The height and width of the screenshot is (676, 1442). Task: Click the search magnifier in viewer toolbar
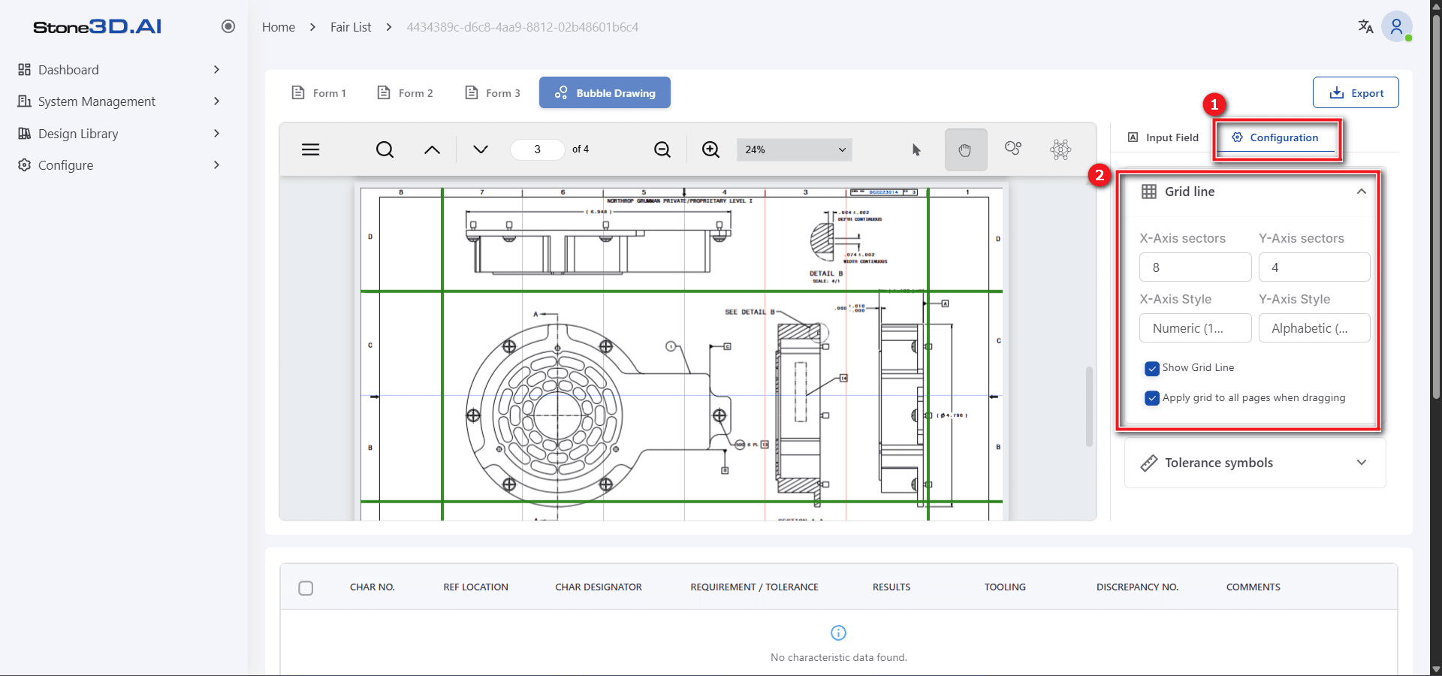[x=385, y=149]
